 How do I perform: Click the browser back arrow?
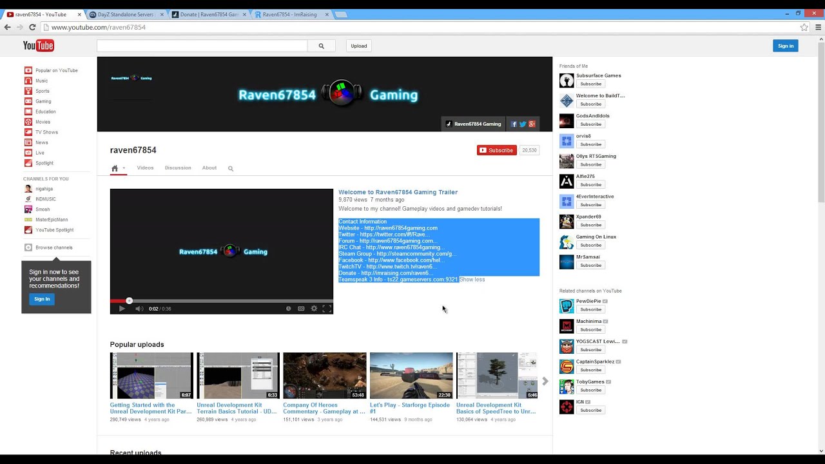[8, 27]
